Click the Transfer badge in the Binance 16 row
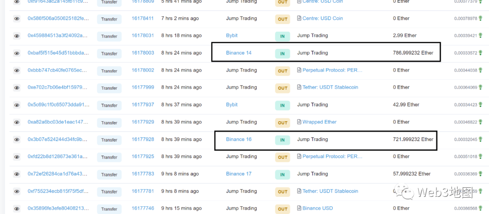 click(109, 140)
